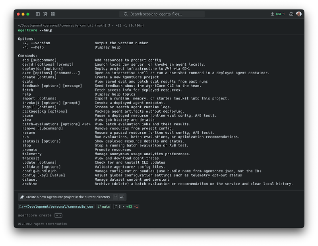Click the 'create [options]' command row
The image size is (318, 246).
[39, 77]
